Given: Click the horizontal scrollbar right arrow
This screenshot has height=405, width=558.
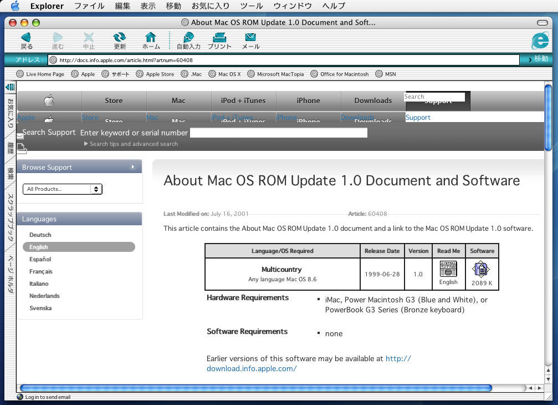Looking at the screenshot, I should click(x=540, y=388).
